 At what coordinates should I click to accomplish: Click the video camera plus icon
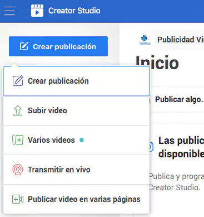(x=18, y=199)
